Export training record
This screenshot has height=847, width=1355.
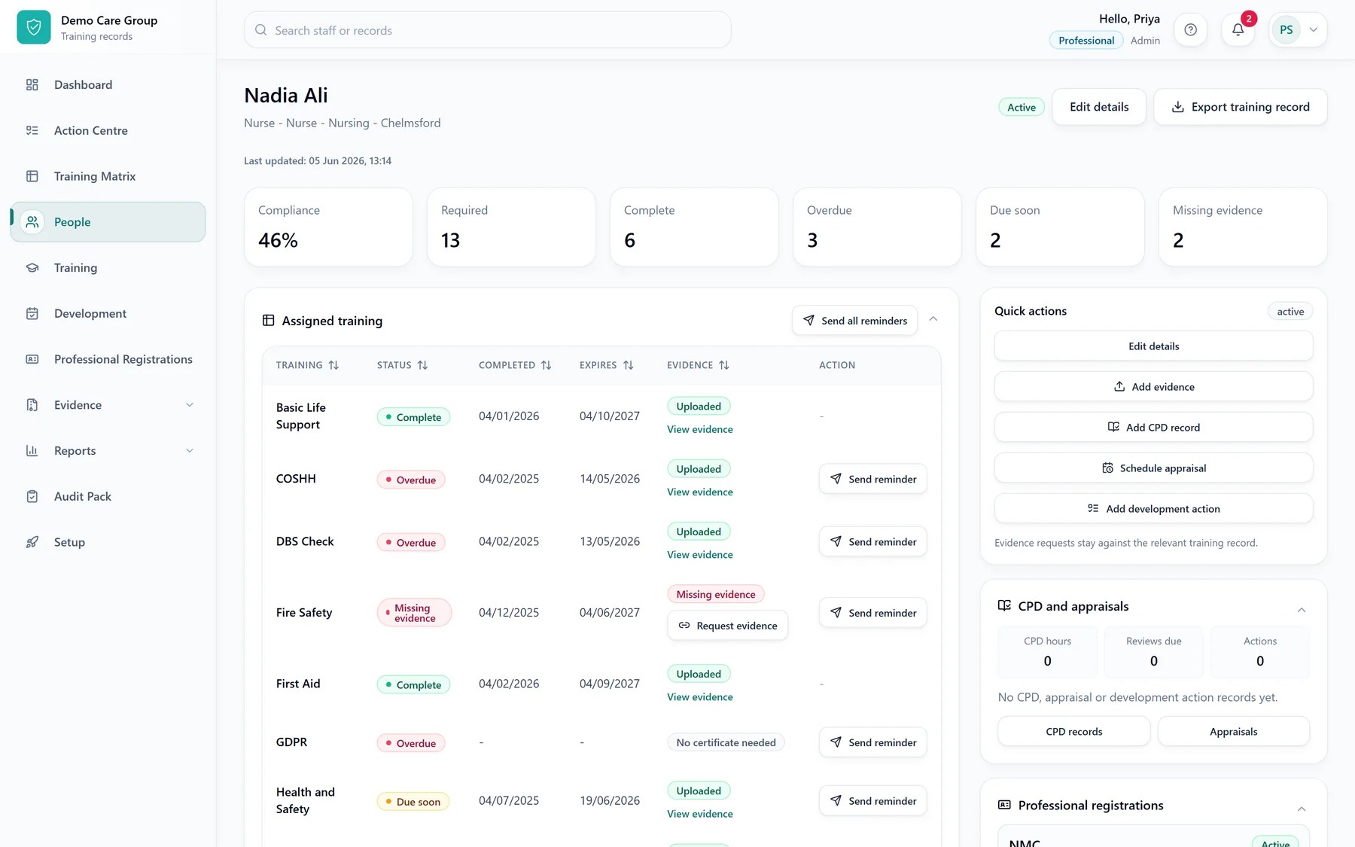(1240, 107)
